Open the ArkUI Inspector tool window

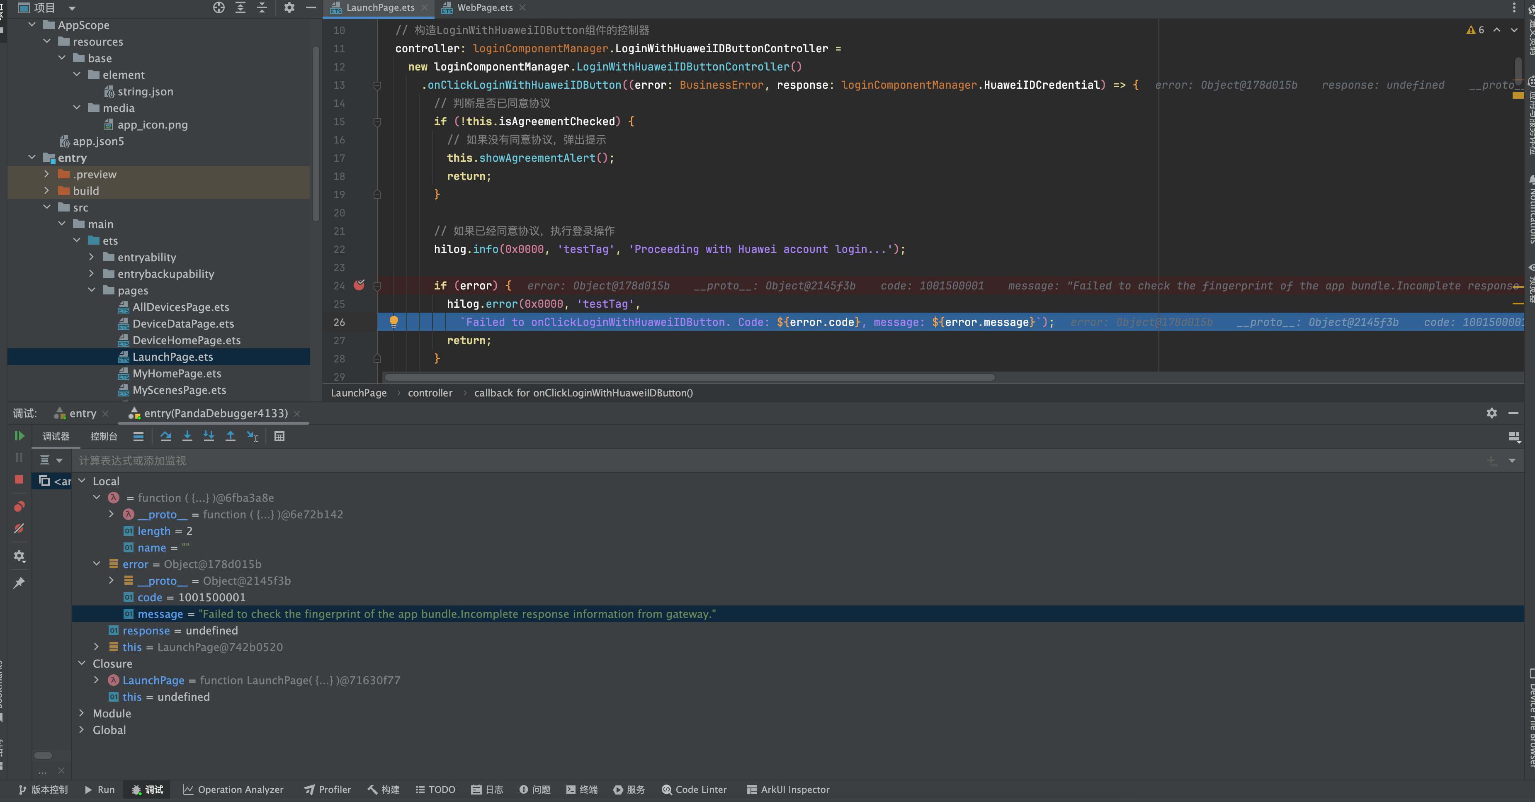tap(788, 790)
